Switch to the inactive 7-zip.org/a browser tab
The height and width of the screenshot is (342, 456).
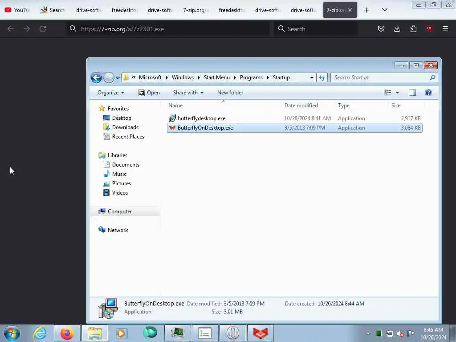(x=196, y=10)
